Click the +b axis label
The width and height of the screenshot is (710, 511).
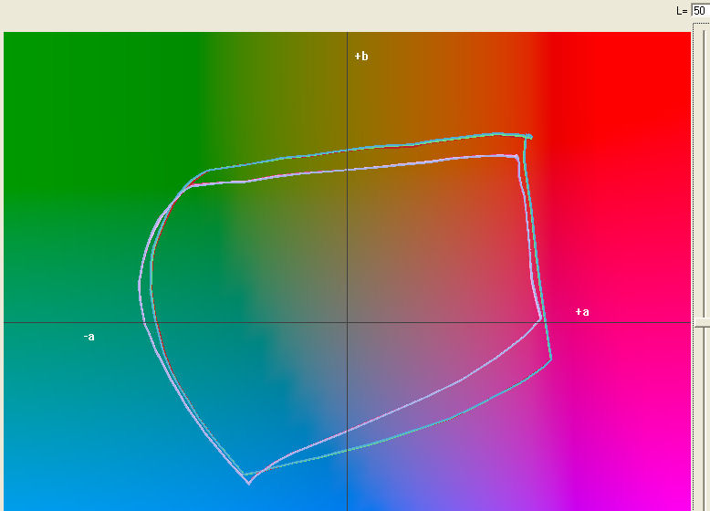361,57
